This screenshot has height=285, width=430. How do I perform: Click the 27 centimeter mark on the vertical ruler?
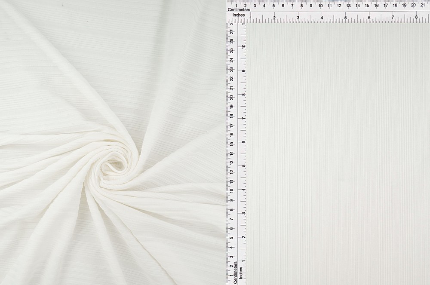click(x=232, y=32)
